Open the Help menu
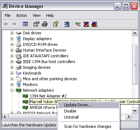The height and width of the screenshot is (130, 140). pyautogui.click(x=50, y=15)
